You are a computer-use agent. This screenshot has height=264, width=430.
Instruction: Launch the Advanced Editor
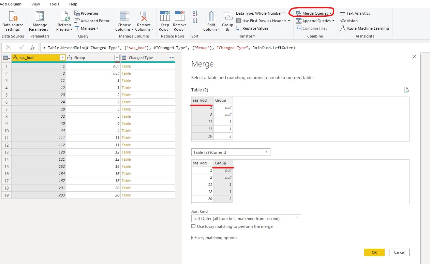tap(92, 21)
